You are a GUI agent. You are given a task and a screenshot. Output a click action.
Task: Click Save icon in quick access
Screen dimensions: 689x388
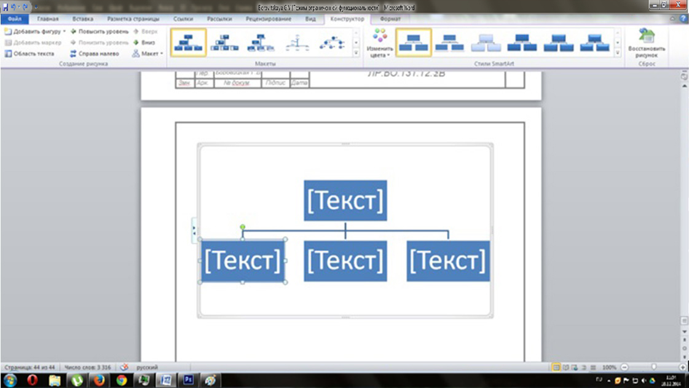(x=5, y=7)
